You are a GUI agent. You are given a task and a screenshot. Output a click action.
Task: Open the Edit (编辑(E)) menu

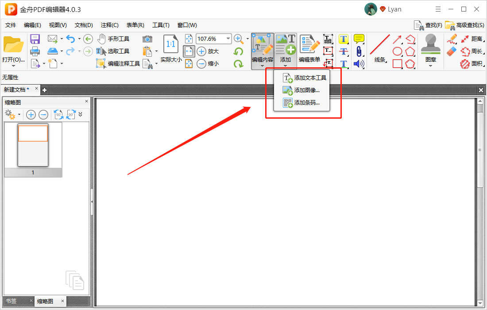(x=32, y=25)
